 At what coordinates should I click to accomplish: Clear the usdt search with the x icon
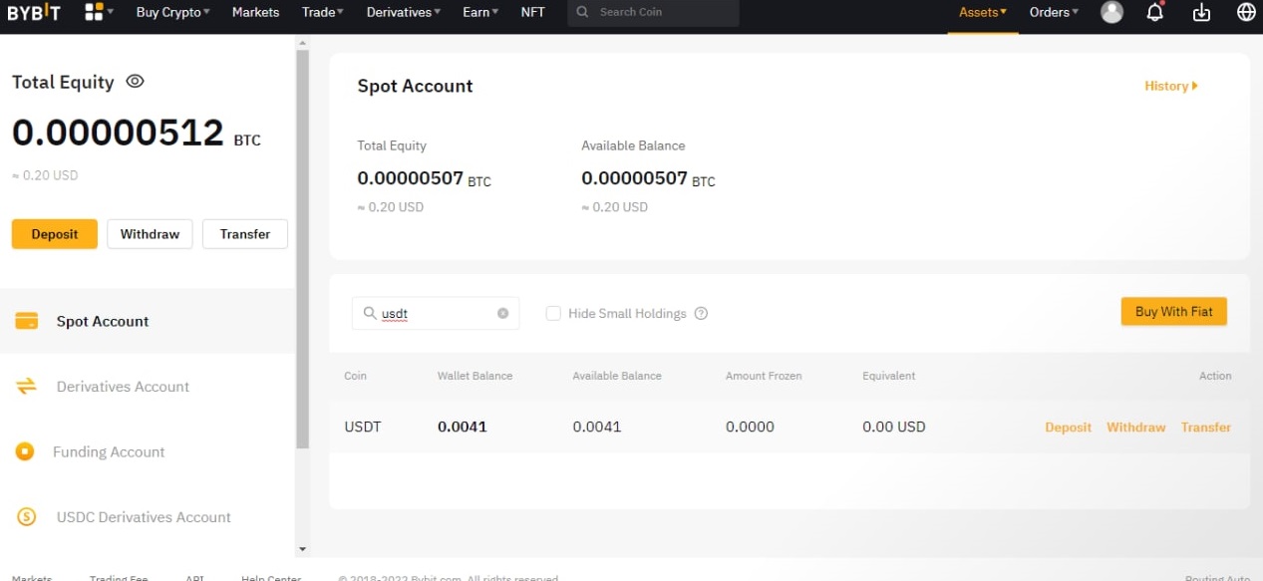pos(503,313)
